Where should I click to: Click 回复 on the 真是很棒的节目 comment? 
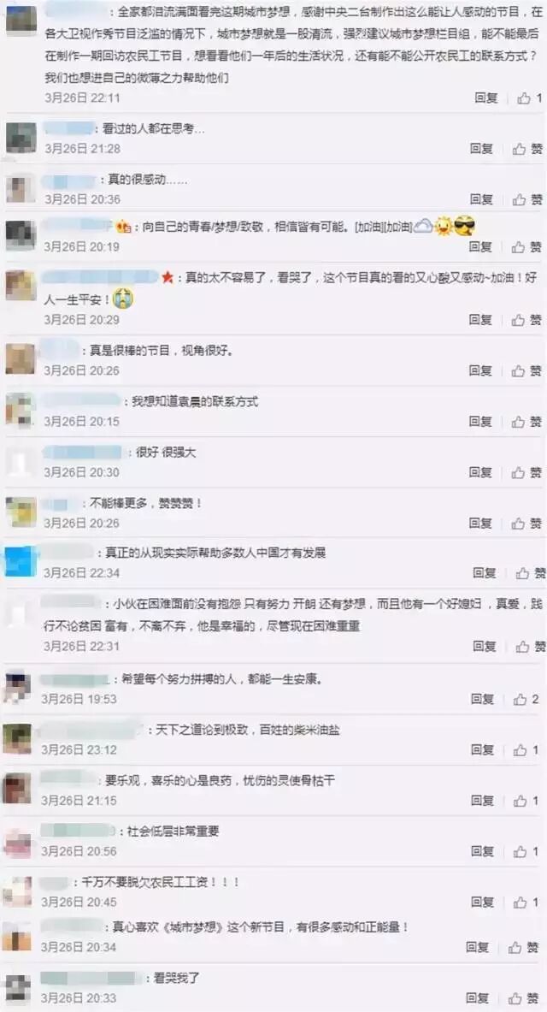[x=480, y=370]
